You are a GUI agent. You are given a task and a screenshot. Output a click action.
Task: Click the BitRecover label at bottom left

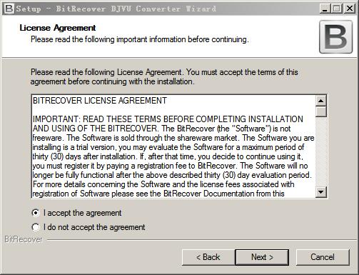tap(24, 239)
